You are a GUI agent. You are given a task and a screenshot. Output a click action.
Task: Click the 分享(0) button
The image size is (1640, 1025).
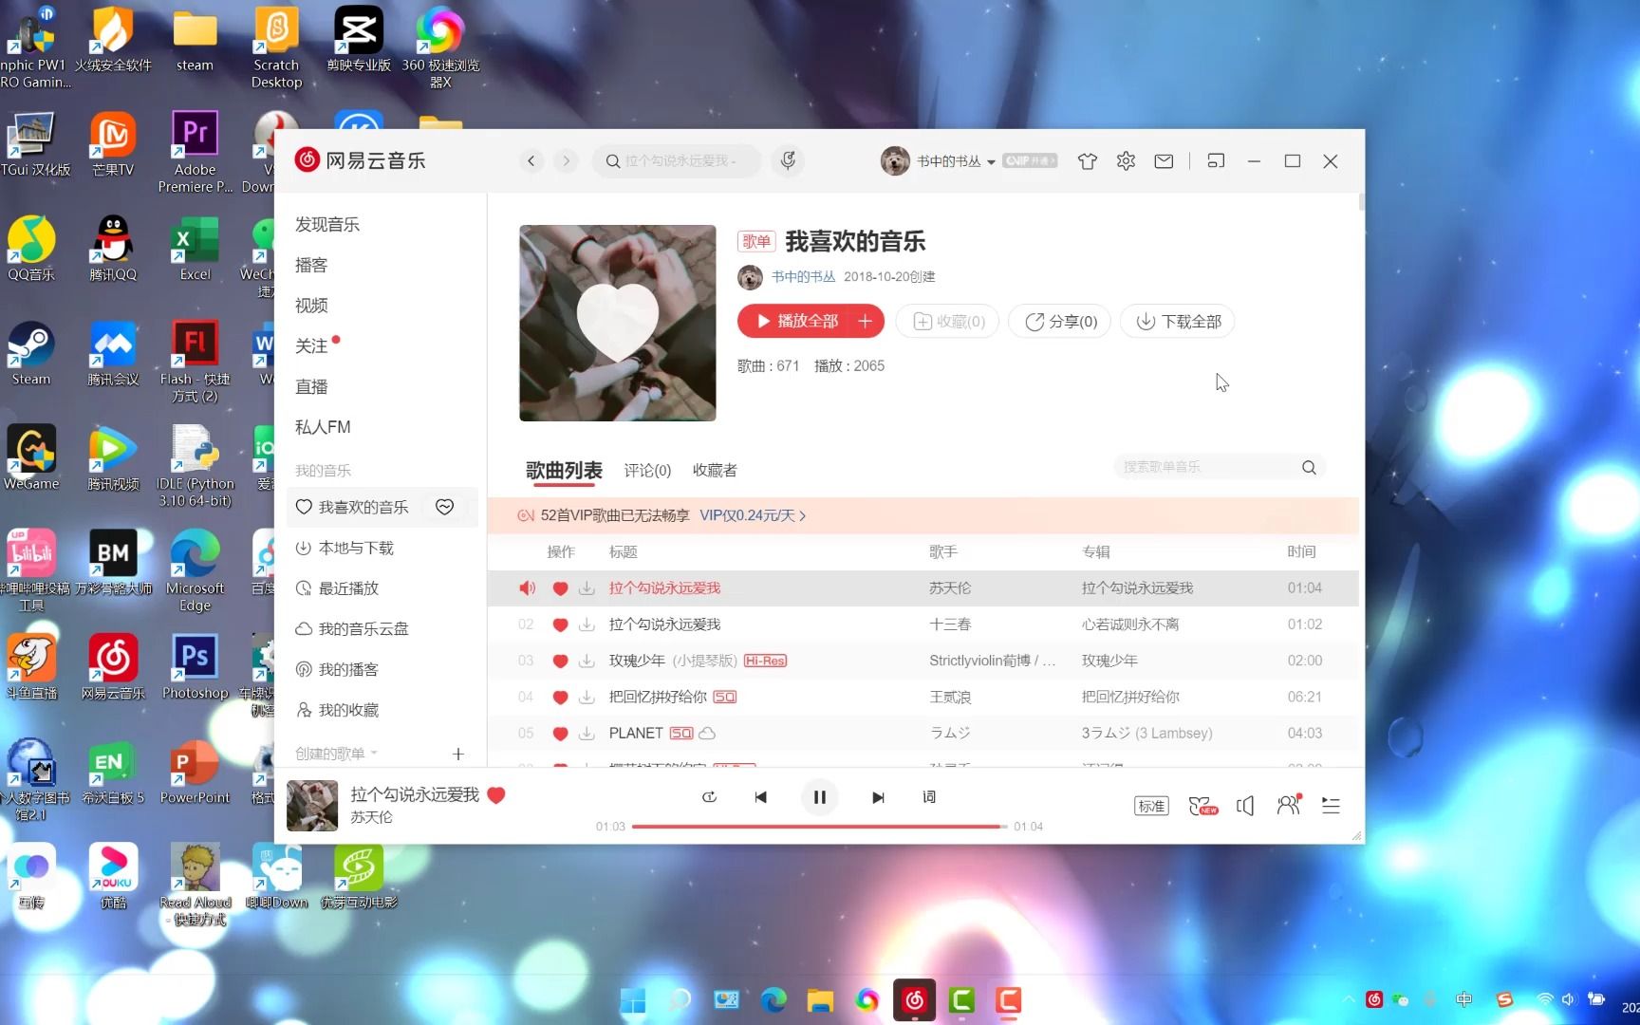1060,322
